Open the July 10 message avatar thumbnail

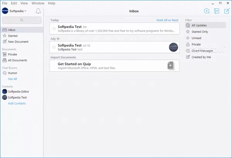click(x=174, y=47)
